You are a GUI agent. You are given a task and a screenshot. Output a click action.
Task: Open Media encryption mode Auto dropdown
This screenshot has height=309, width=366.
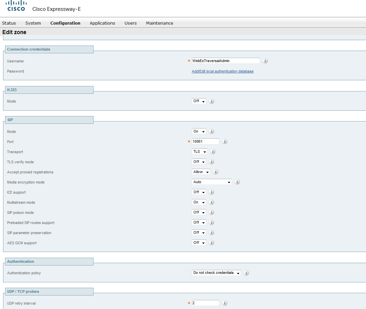point(212,182)
